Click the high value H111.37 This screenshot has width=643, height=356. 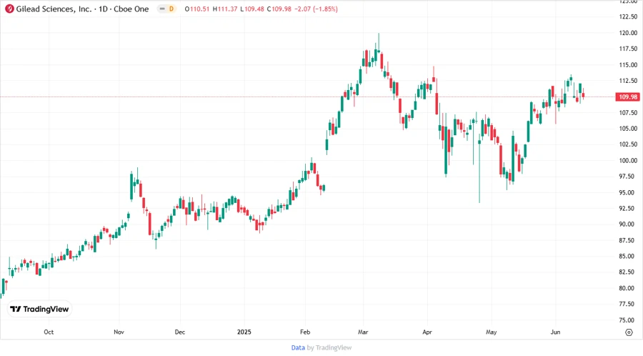pyautogui.click(x=225, y=9)
